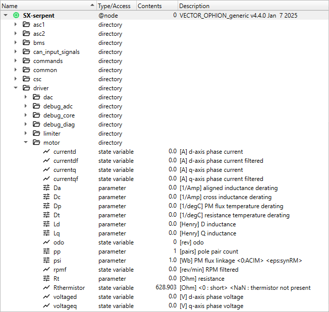329x312 pixels.
Task: Click the graph icon beside currentq
Action: pos(46,170)
